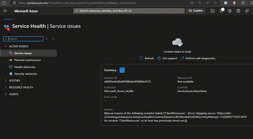The width and height of the screenshot is (253, 139).
Task: Reload the page with browser refresh icon
Action: 4,3
